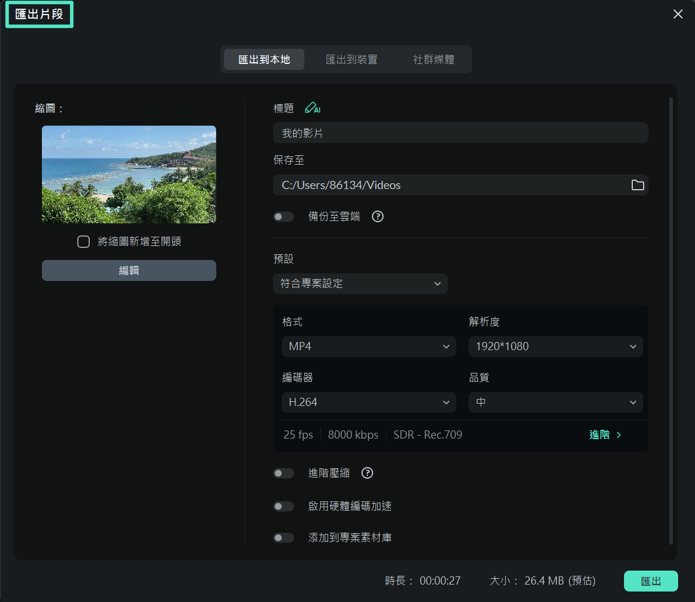Open the 品質 quality dropdown
695x602 pixels.
click(555, 402)
